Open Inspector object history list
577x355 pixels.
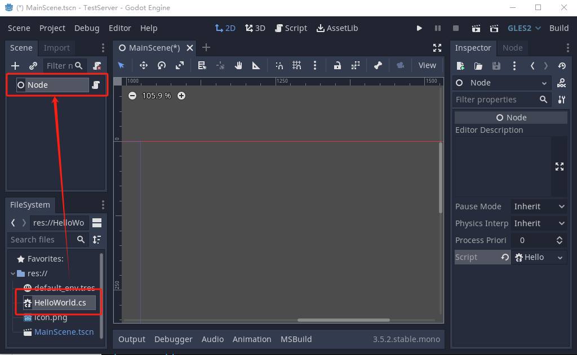pos(562,66)
